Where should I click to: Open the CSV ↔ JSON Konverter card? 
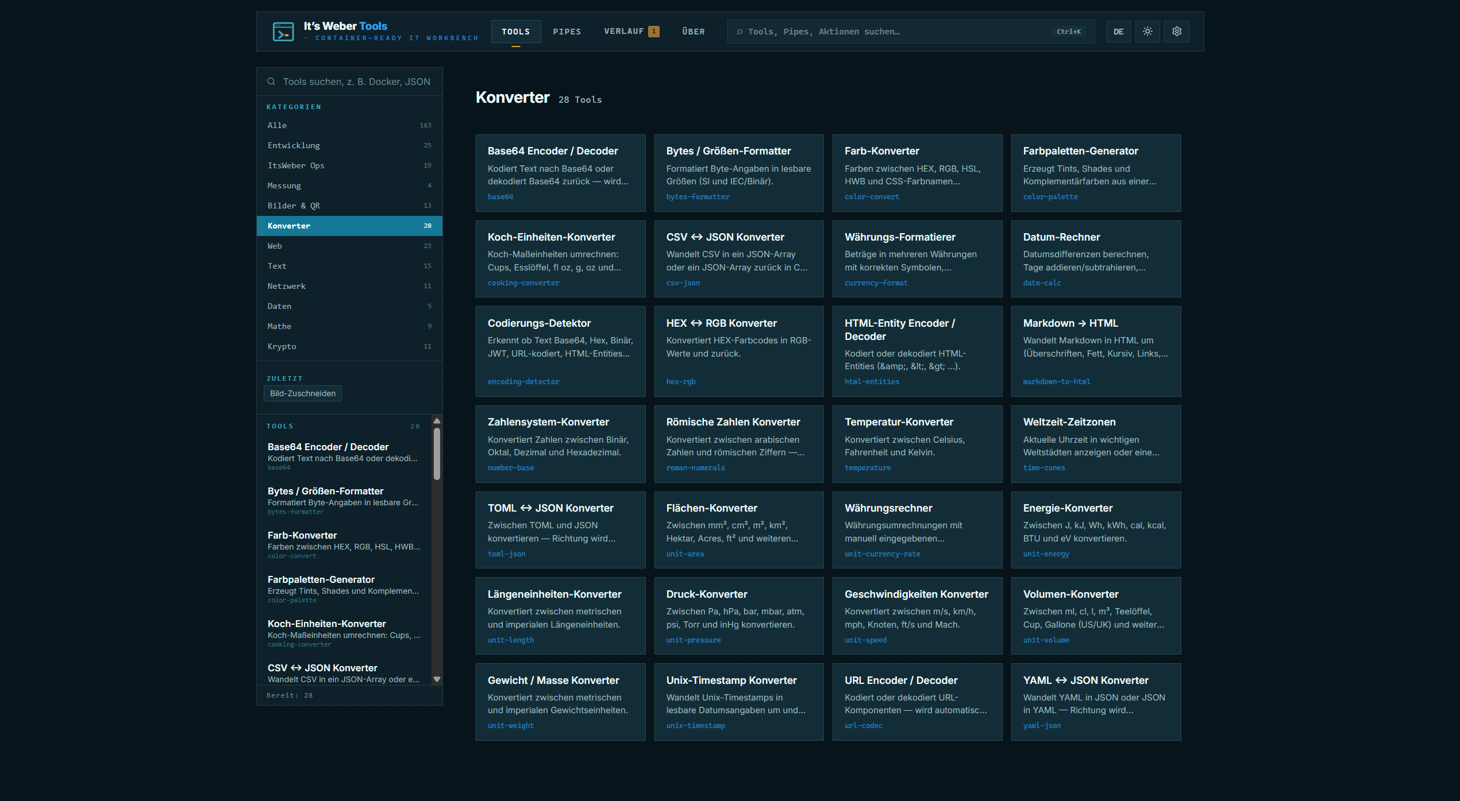point(739,259)
